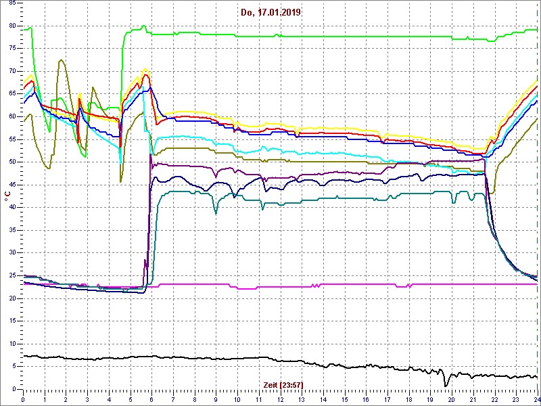Select the '35' temperature axis label

tap(12, 230)
